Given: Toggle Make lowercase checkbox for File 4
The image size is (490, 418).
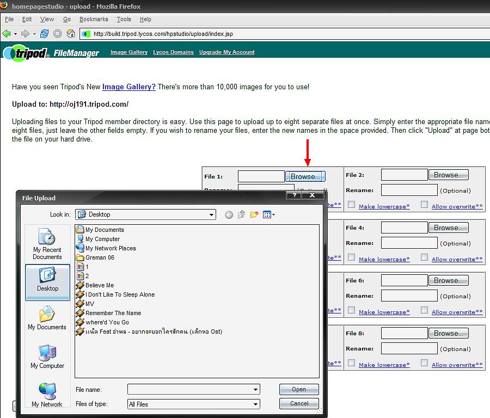Looking at the screenshot, I should click(x=352, y=257).
